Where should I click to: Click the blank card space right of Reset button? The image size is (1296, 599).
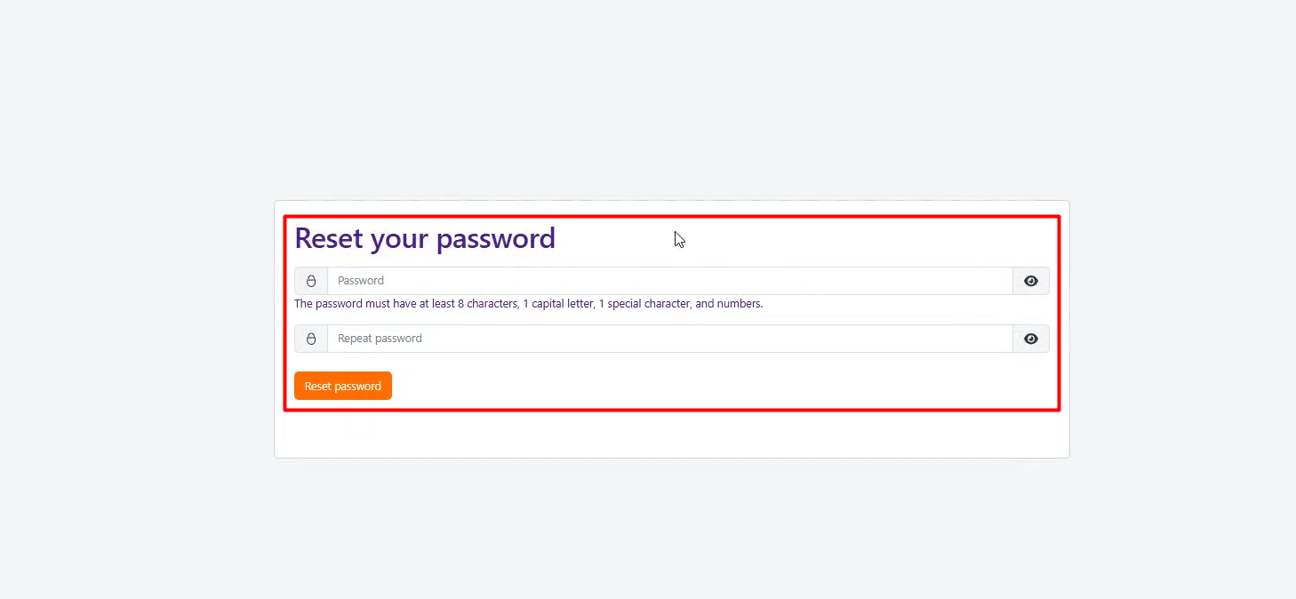click(711, 386)
